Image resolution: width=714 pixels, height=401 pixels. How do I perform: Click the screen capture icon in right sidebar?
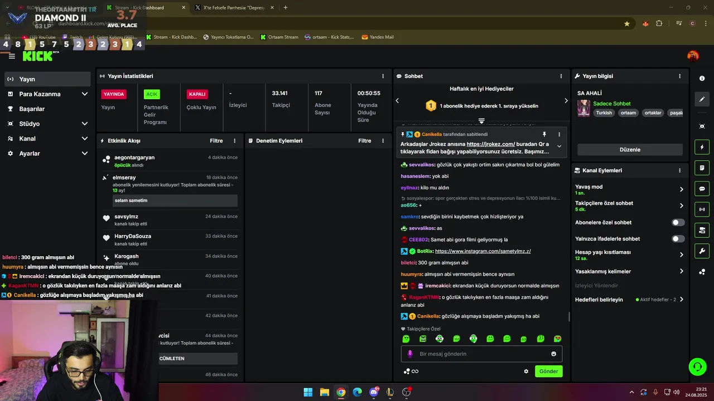click(x=702, y=126)
